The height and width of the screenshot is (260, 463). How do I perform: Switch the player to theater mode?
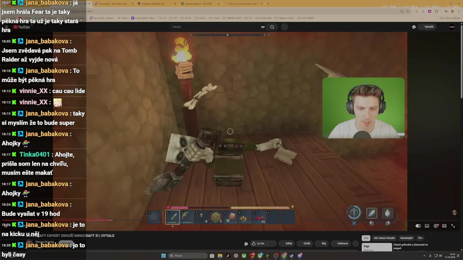pyautogui.click(x=444, y=226)
